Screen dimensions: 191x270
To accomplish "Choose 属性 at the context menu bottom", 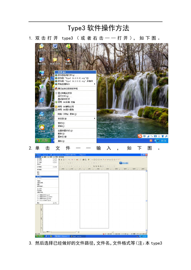I will point(75,141).
